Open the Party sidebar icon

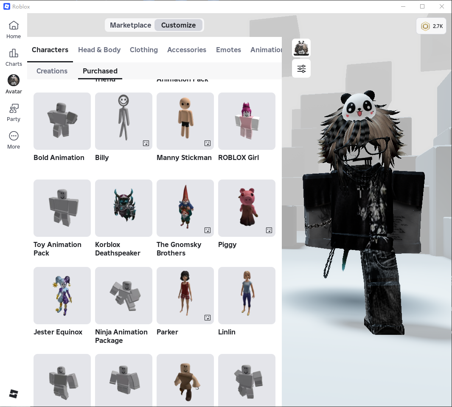click(x=13, y=111)
